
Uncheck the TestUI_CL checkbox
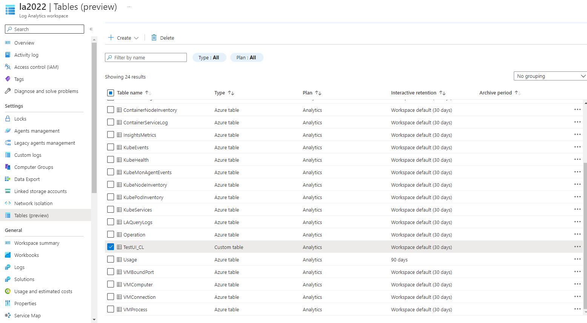pos(111,247)
